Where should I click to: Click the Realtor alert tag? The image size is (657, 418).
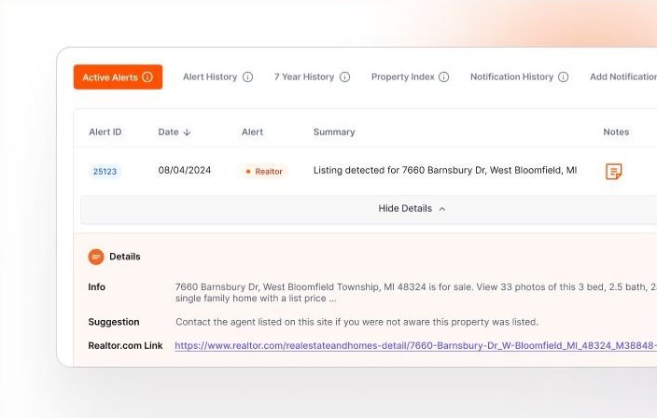point(263,172)
